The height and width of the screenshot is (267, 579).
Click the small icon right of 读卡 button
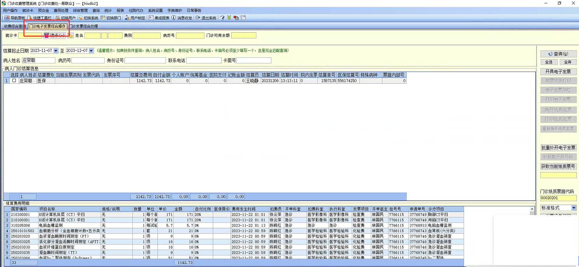[x=71, y=36]
